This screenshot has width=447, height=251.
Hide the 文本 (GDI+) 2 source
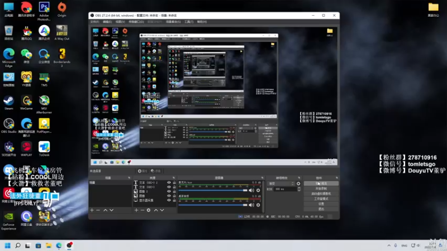tap(169, 183)
